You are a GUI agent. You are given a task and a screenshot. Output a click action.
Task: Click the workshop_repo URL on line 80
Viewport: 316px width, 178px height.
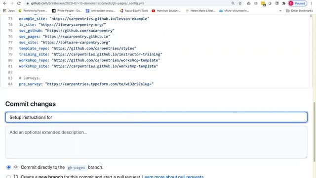pyautogui.click(x=106, y=60)
